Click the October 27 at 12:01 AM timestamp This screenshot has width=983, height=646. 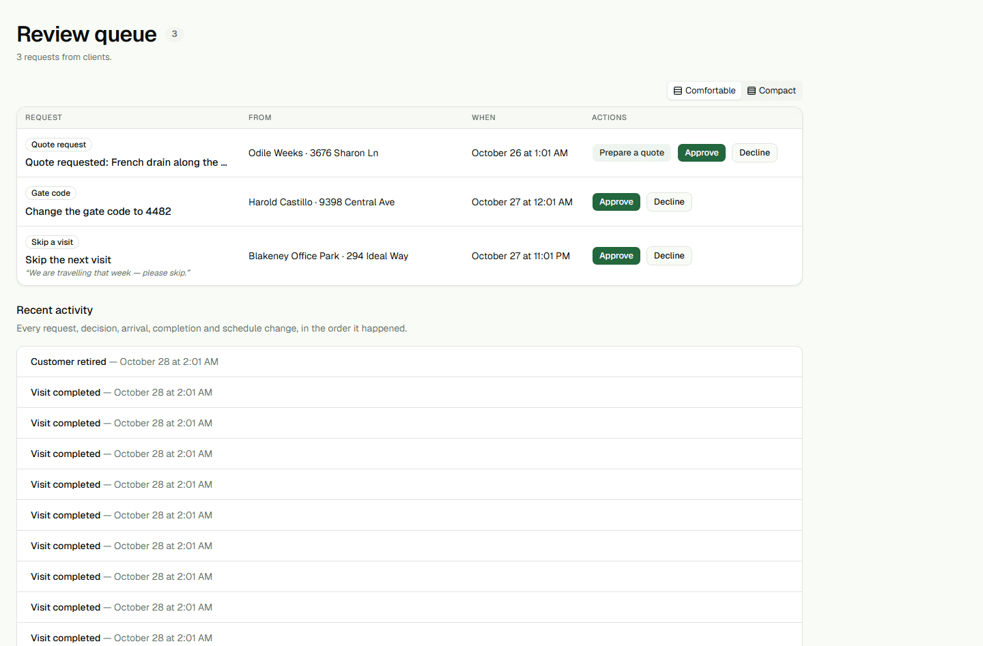(522, 202)
